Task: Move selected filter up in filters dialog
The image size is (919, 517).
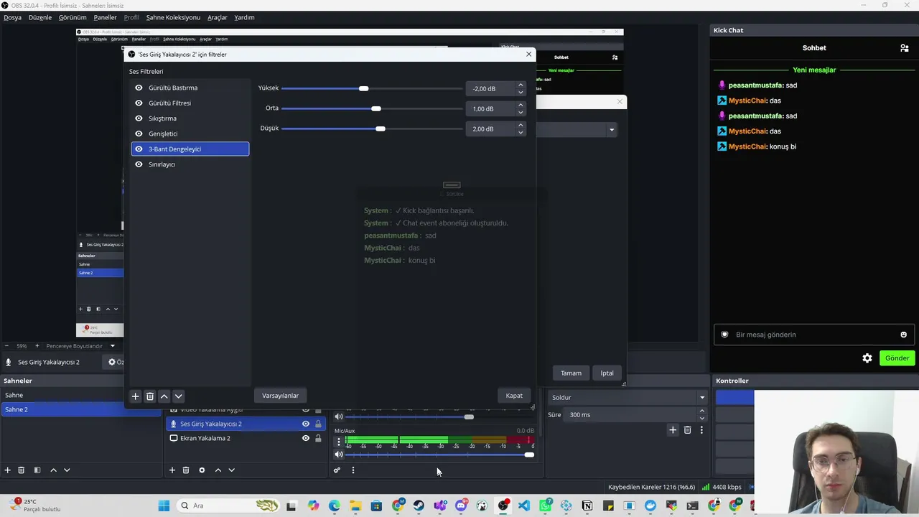Action: pos(164,396)
